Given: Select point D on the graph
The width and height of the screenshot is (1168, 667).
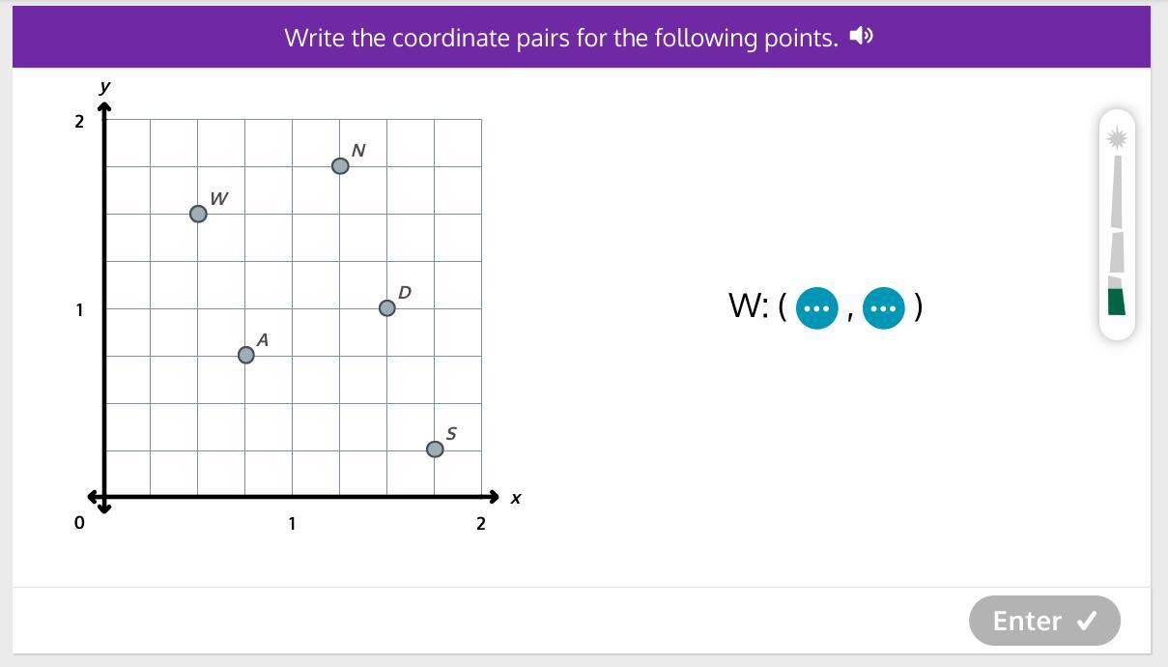Looking at the screenshot, I should (387, 308).
